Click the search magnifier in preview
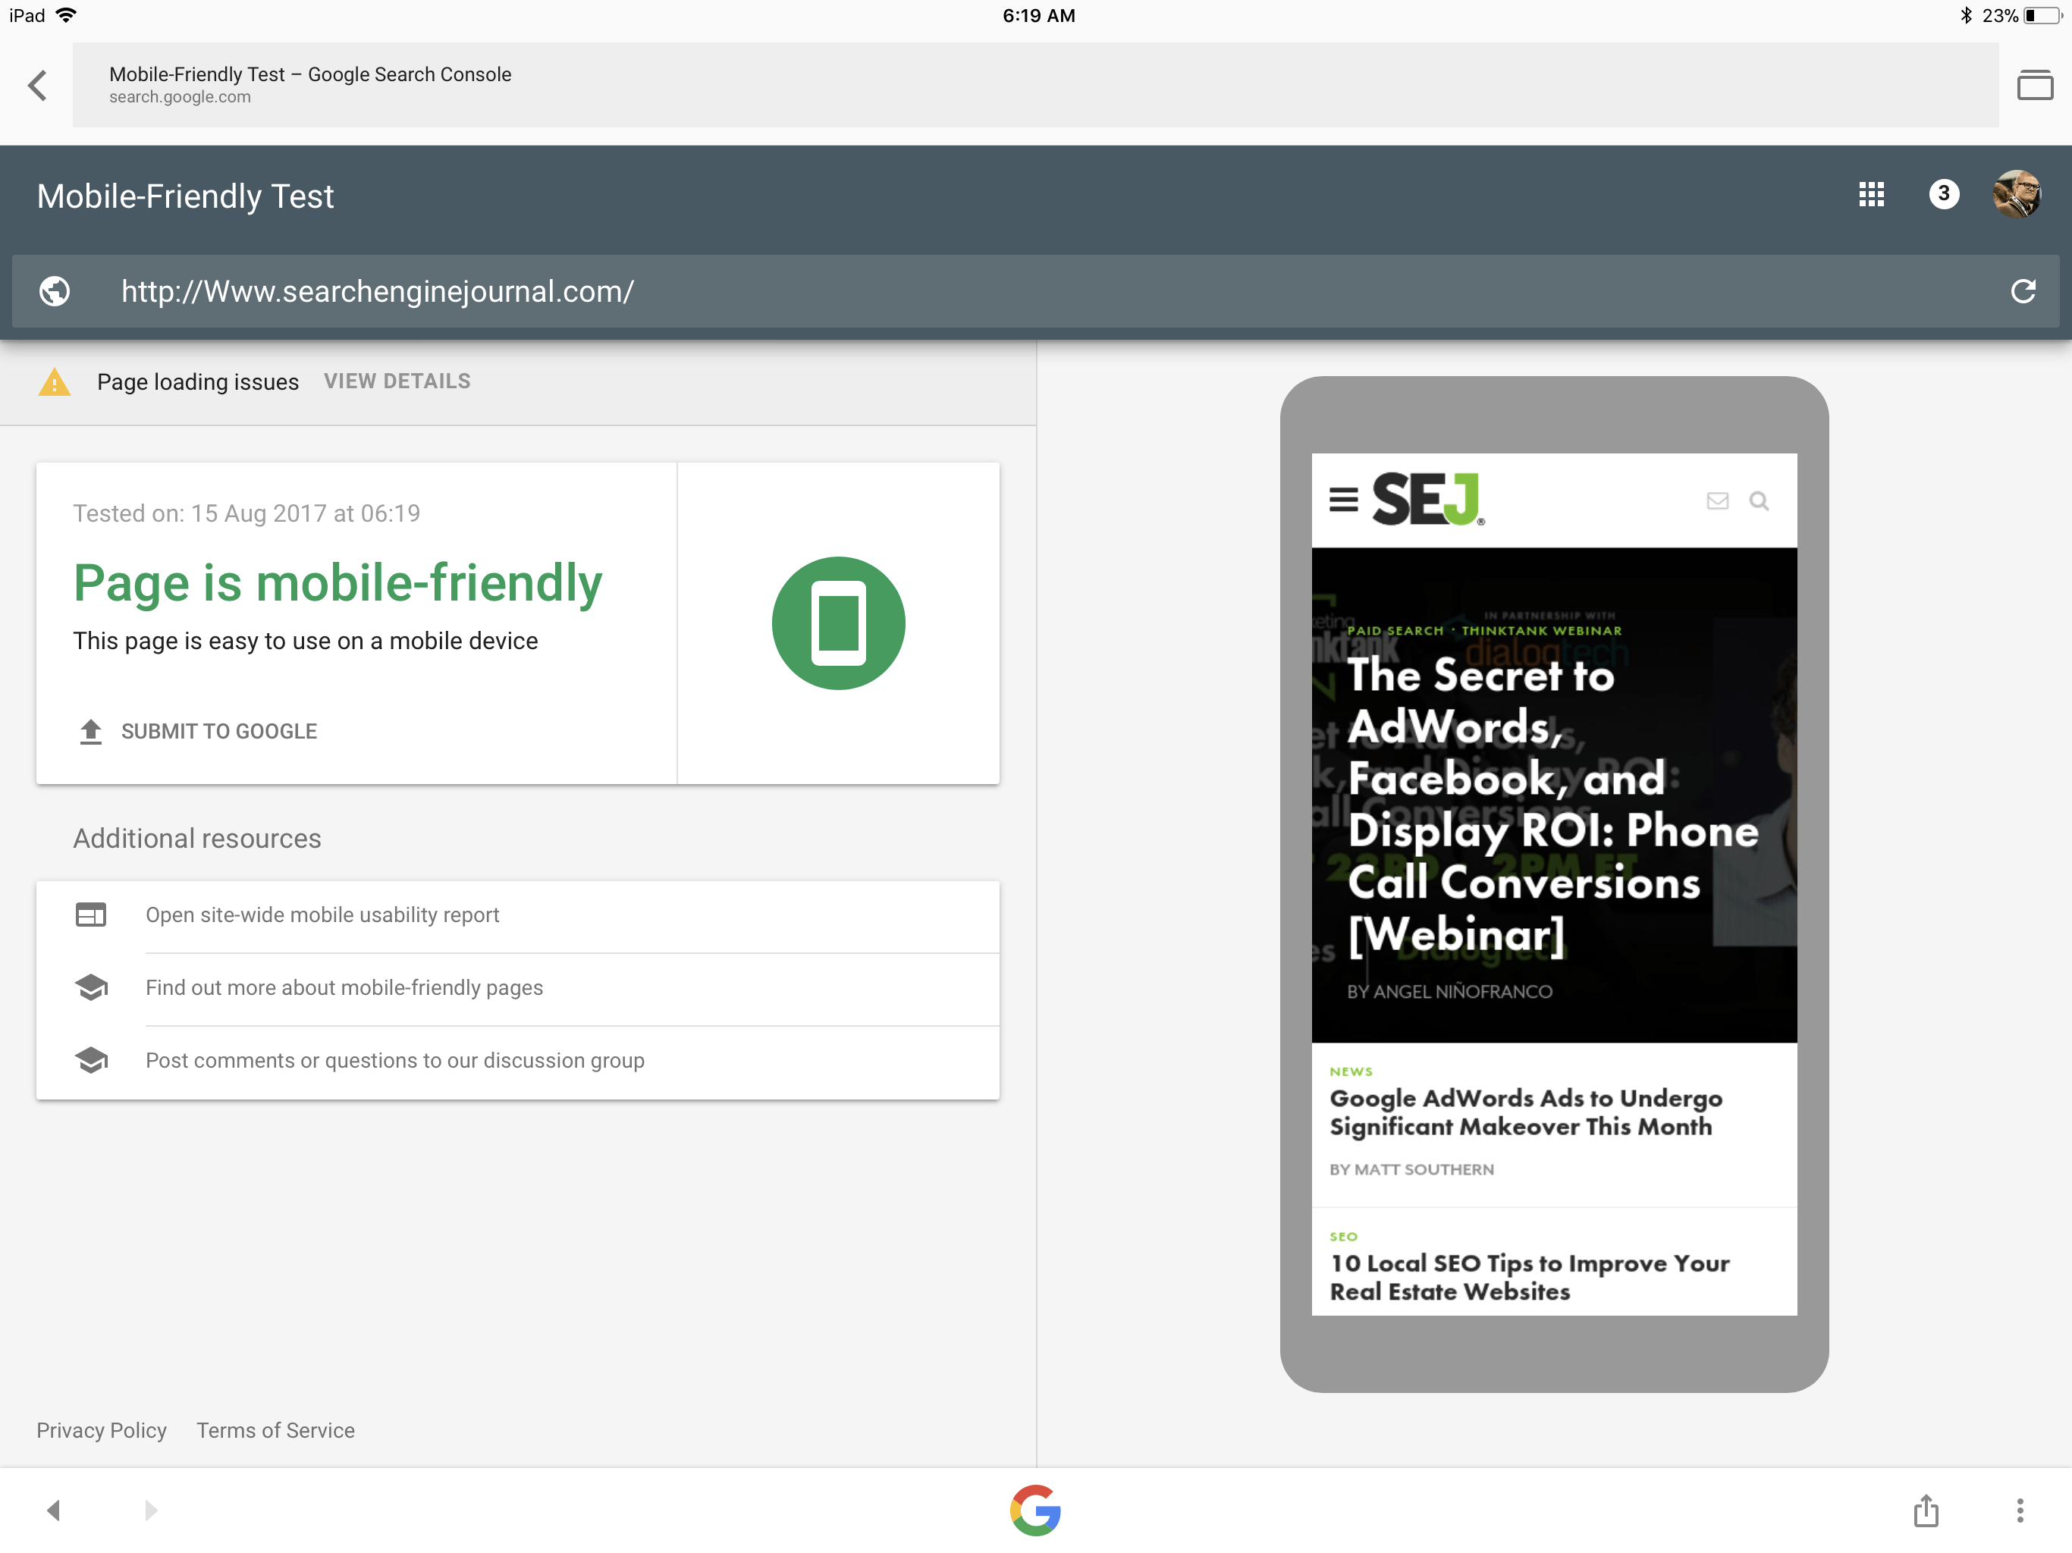The height and width of the screenshot is (1553, 2072). 1759,501
